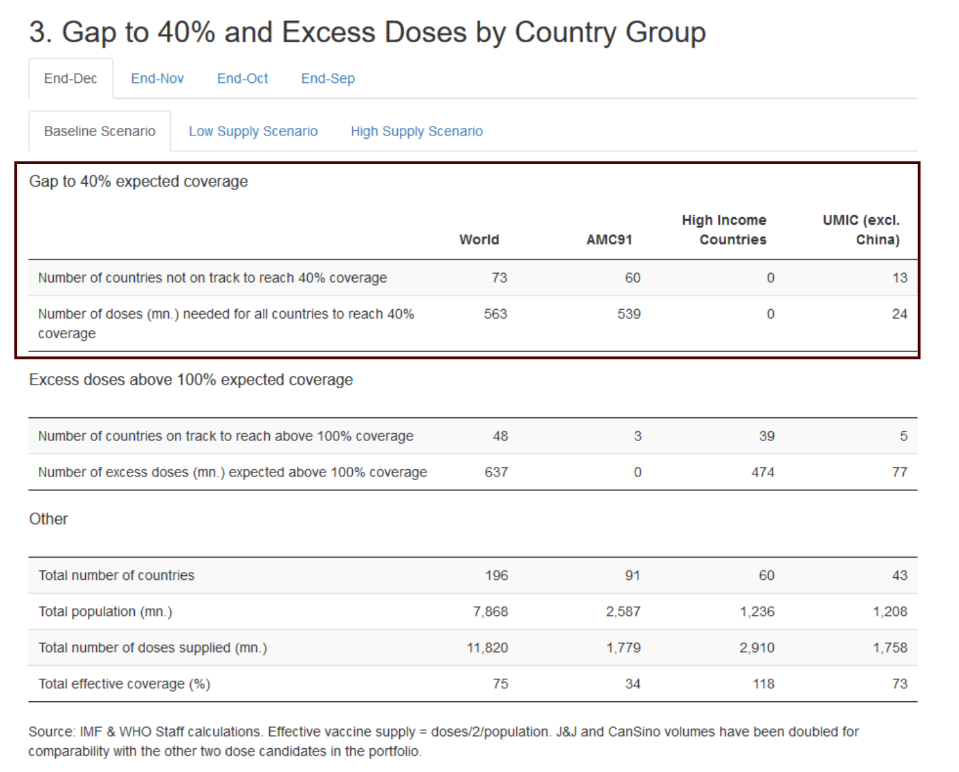Click the World column header
The height and width of the screenshot is (772, 959).
point(479,240)
